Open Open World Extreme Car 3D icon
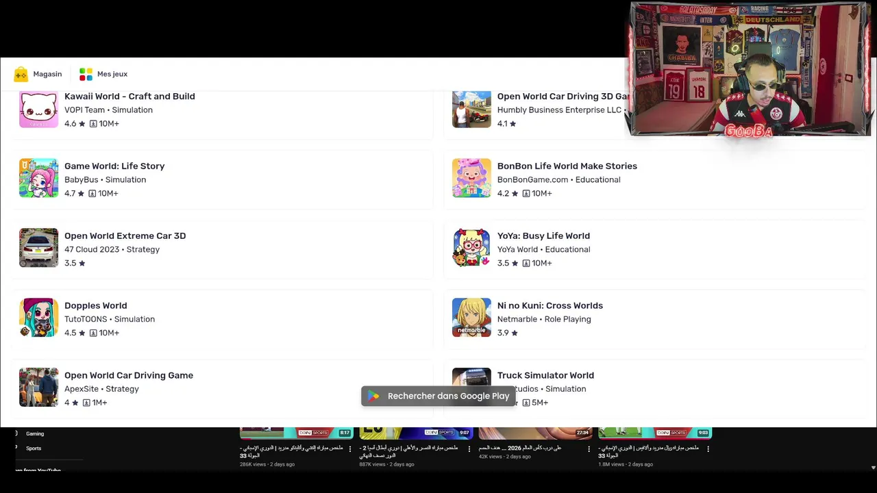Viewport: 877px width, 493px height. 38,248
